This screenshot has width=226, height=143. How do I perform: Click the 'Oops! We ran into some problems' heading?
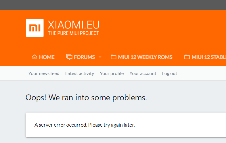[86, 98]
